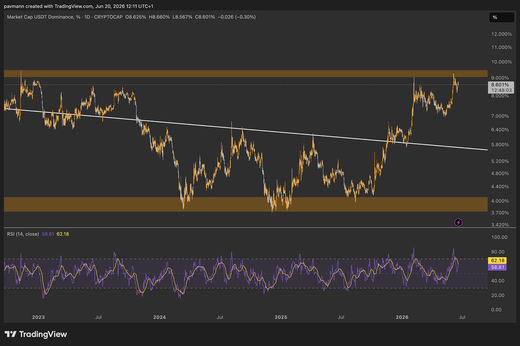
Task: Select the lower orange support zone near 4.000%
Action: (x=246, y=204)
